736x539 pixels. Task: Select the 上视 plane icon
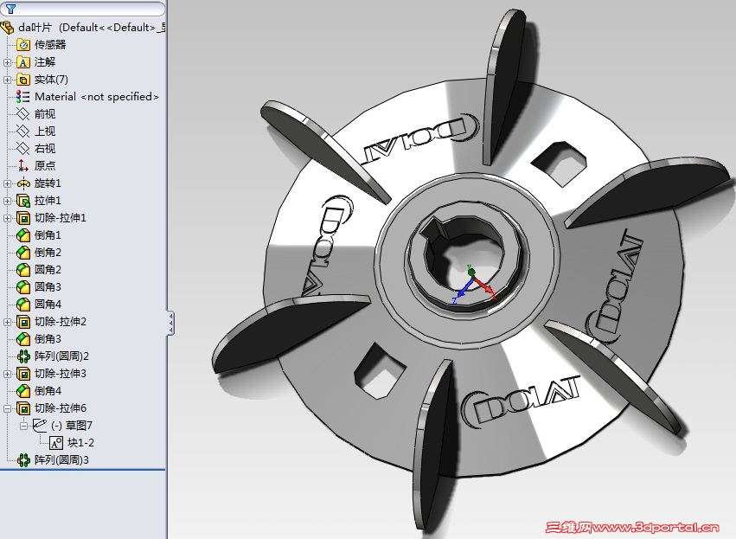(23, 132)
